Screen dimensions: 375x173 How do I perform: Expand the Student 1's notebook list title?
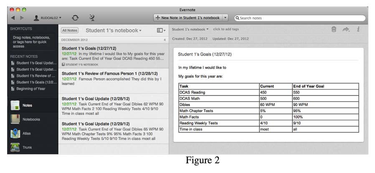click(x=113, y=31)
